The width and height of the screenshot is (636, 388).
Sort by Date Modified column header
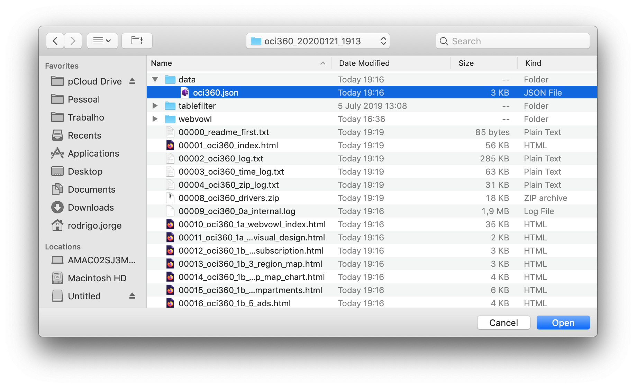391,63
